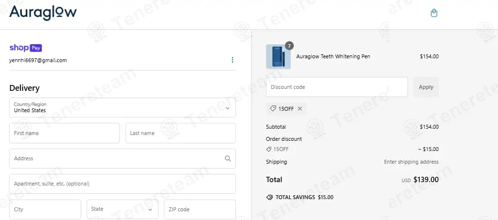Click the Shop Pay logo
498x220 pixels.
25,48
